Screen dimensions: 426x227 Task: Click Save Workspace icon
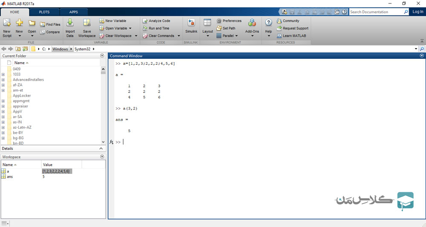point(86,23)
